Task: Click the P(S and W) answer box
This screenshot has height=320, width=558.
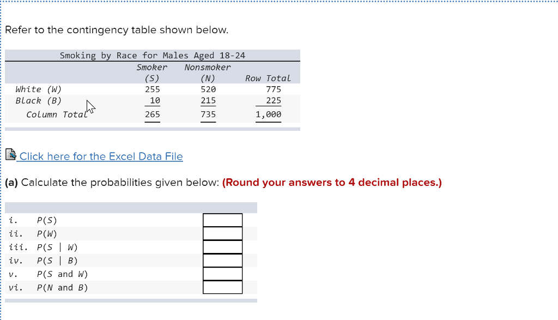Action: coord(222,274)
